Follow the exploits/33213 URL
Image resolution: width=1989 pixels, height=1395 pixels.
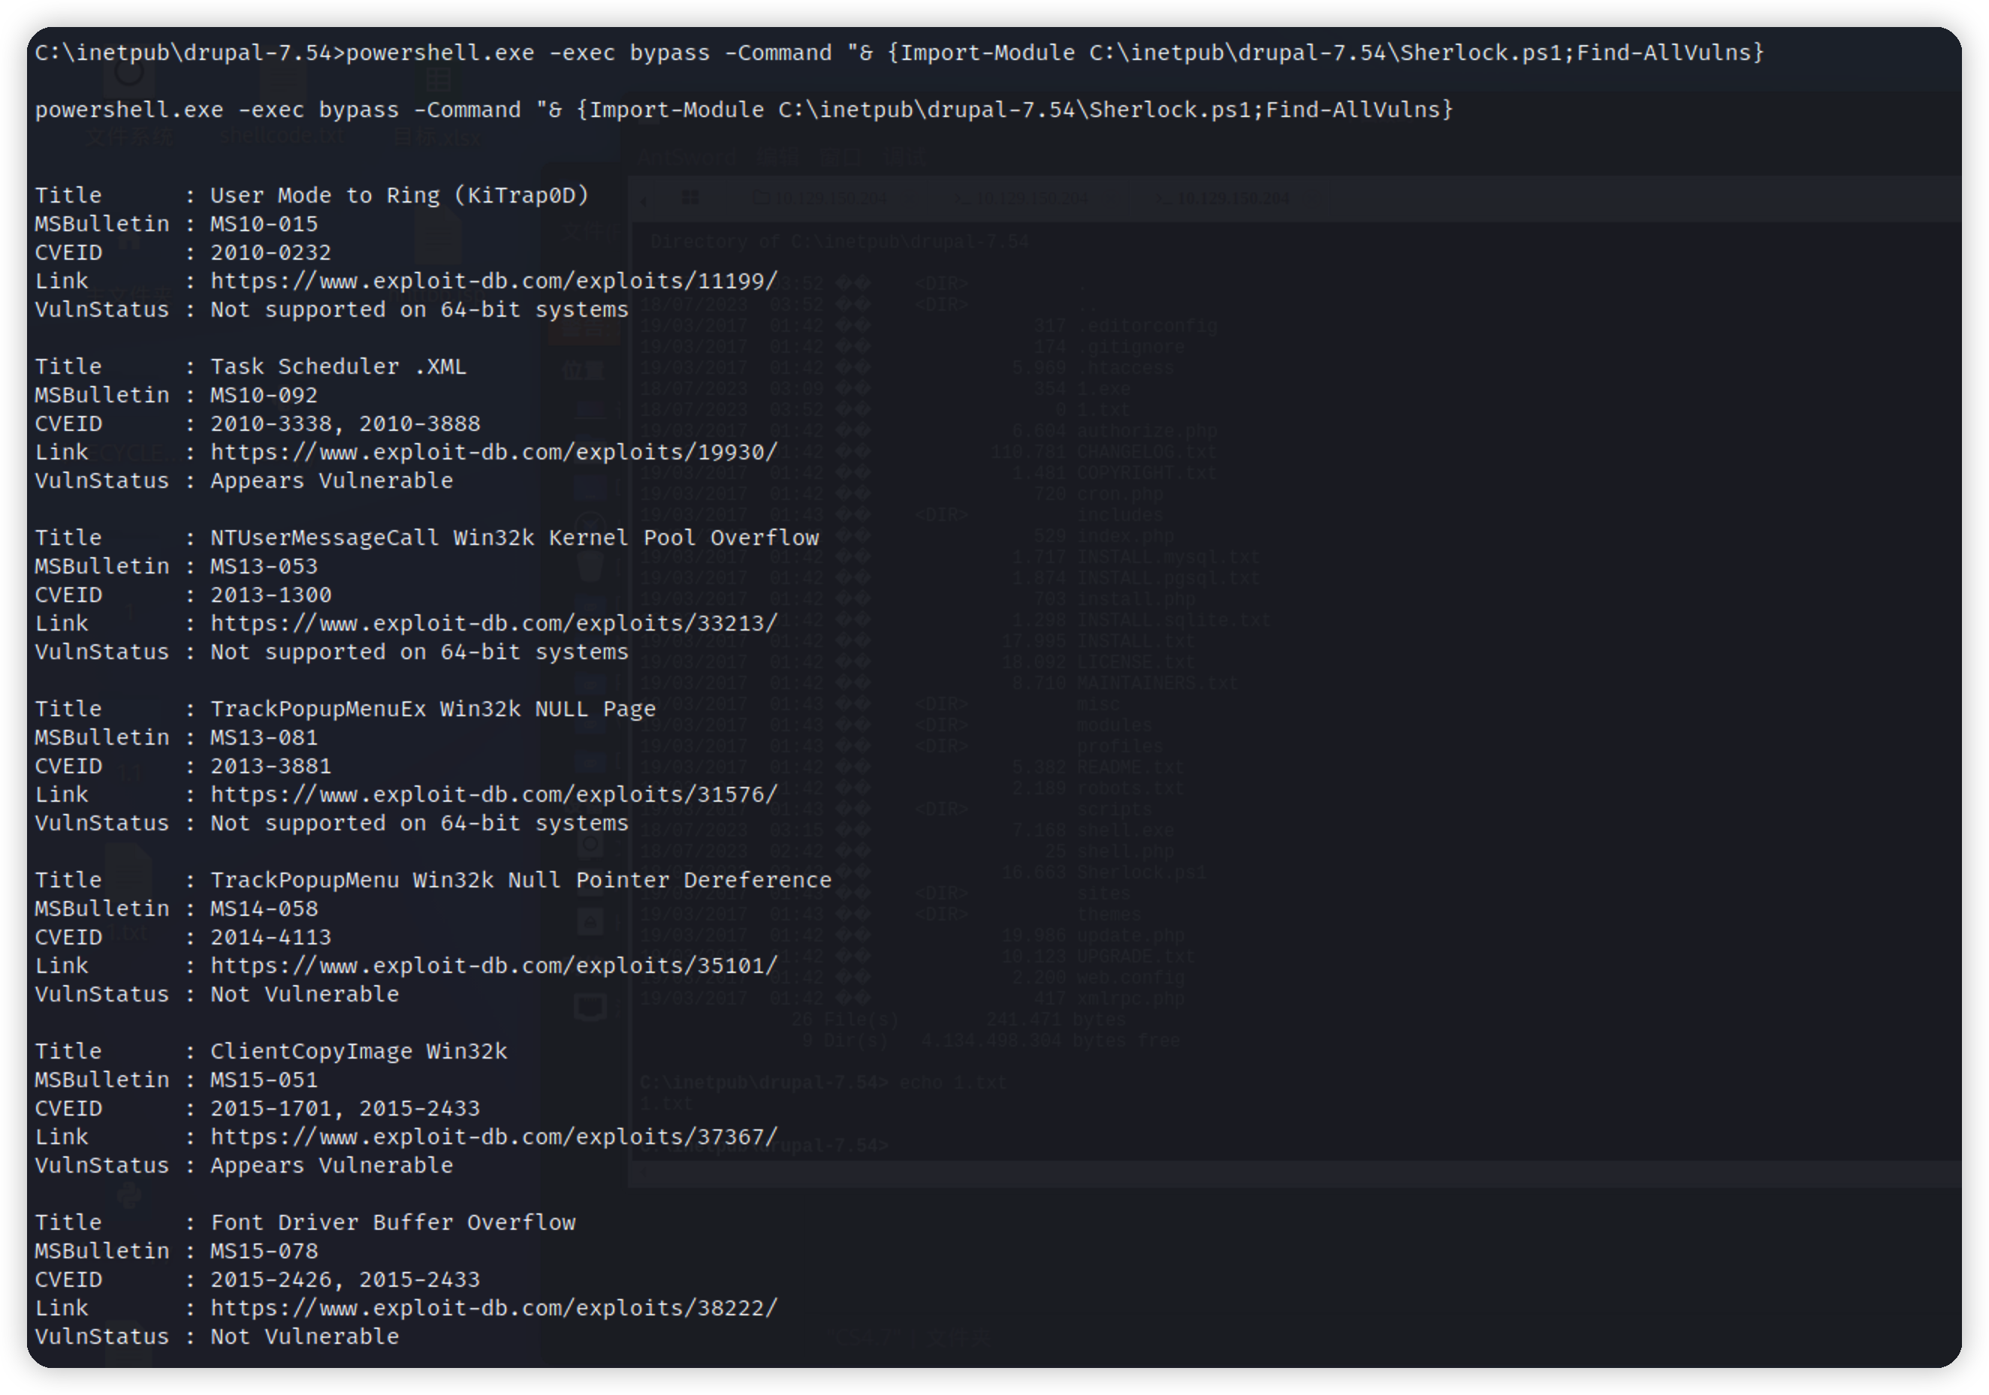tap(493, 623)
